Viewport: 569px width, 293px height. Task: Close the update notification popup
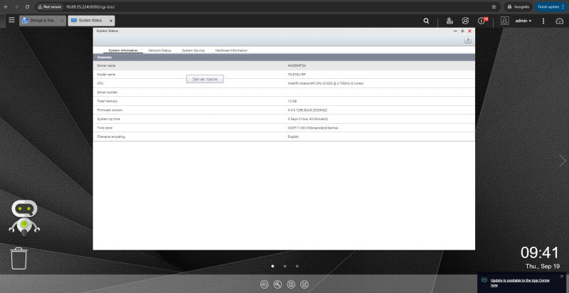pyautogui.click(x=562, y=277)
